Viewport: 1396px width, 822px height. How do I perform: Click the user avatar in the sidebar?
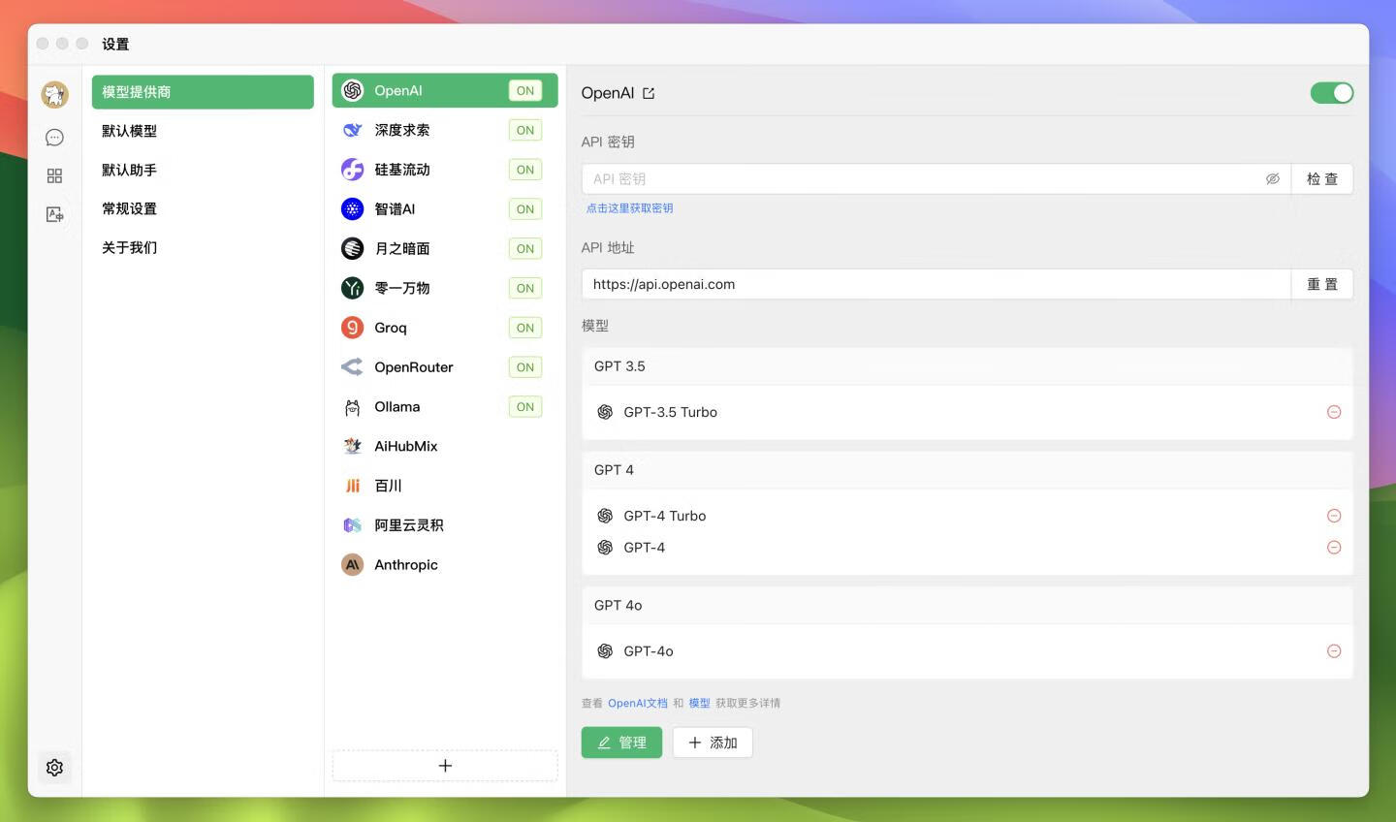point(54,94)
